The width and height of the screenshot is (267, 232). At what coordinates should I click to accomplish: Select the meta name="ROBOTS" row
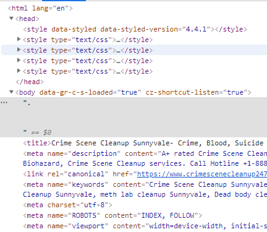(112, 215)
